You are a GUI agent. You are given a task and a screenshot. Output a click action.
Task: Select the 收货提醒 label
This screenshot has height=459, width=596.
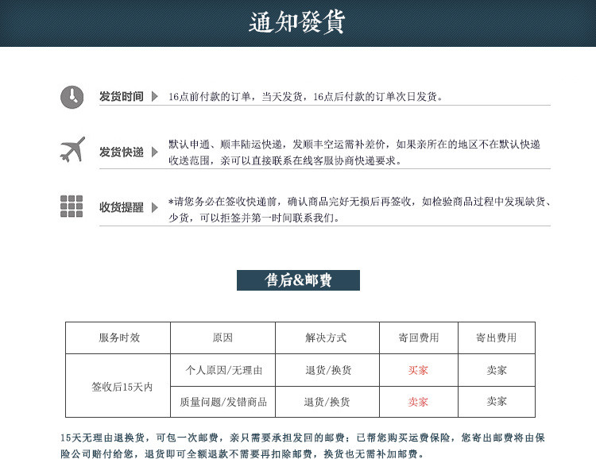(x=122, y=207)
